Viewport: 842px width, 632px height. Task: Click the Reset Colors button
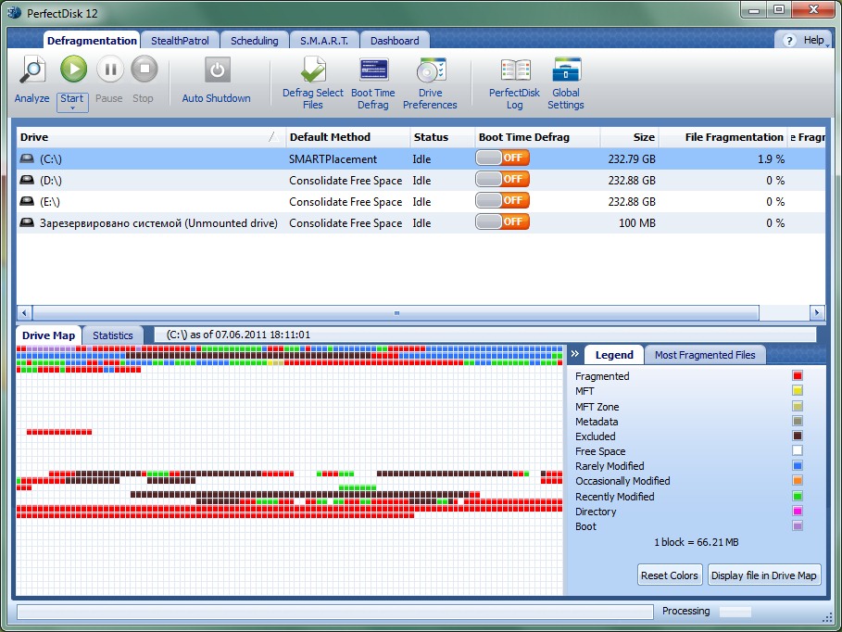tap(670, 575)
